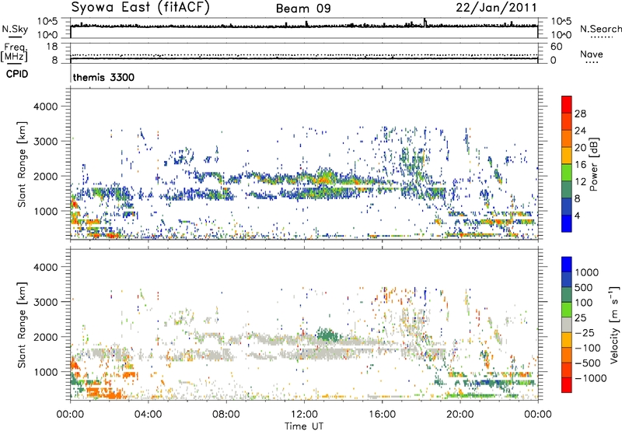Viewport: 622px width, 431px height.
Task: Select the "N.Sky" legend label
Action: coord(15,29)
